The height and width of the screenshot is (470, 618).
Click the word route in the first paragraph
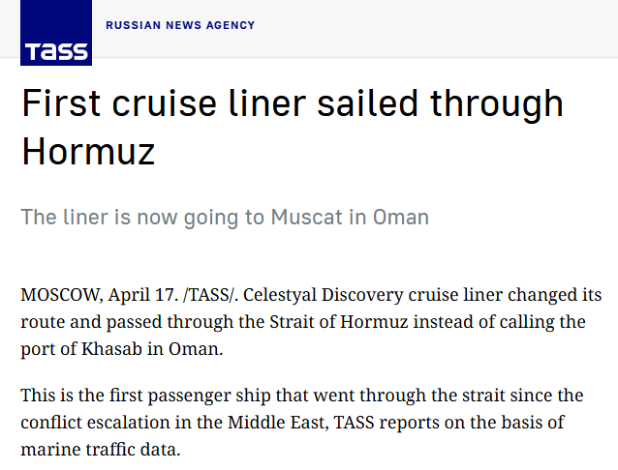click(43, 321)
